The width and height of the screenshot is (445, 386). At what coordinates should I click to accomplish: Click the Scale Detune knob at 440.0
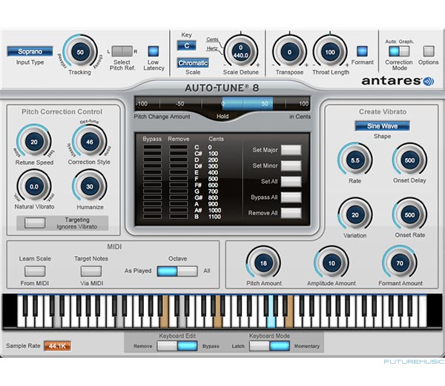240,51
